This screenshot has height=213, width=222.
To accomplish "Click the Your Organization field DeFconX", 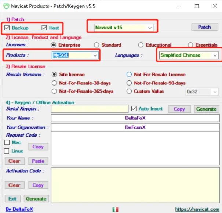I will [x=135, y=127].
